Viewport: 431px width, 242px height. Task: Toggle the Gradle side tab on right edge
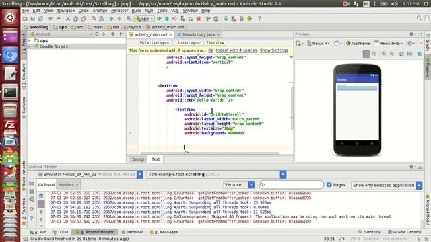pos(428,43)
